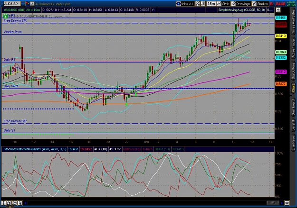The height and width of the screenshot is (208, 297).
Task: Click the L: 0.8443 low value
Action: [112, 10]
